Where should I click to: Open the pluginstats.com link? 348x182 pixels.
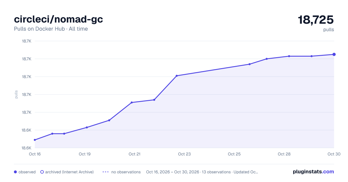[x=313, y=172]
